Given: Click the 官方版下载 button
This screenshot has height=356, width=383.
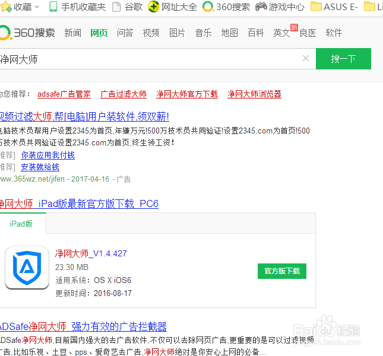Looking at the screenshot, I should (x=282, y=271).
